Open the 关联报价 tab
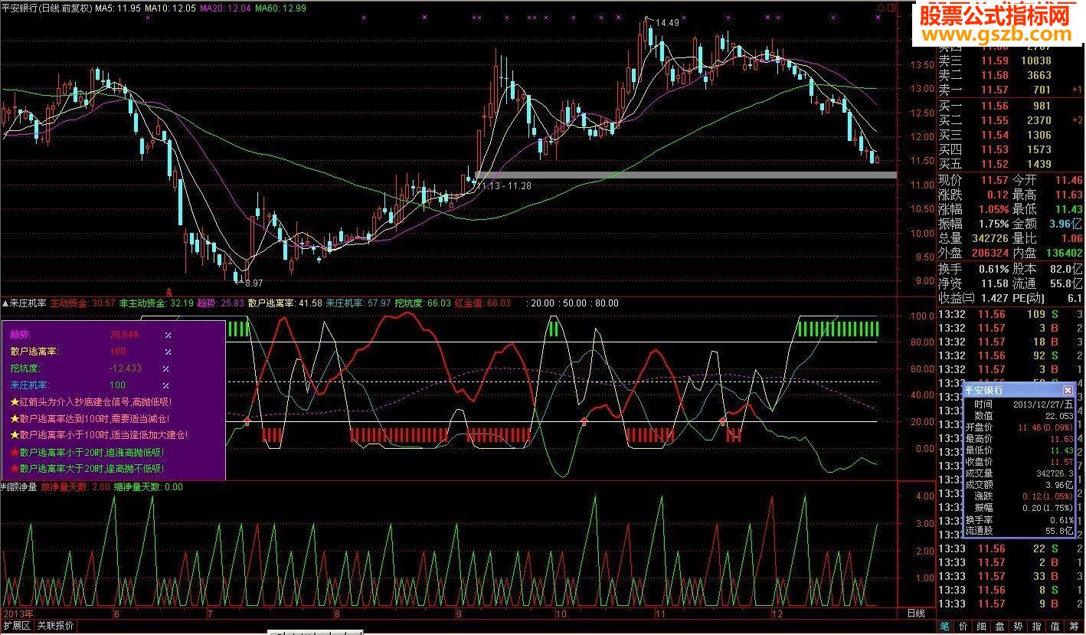1086x635 pixels. coord(56,626)
